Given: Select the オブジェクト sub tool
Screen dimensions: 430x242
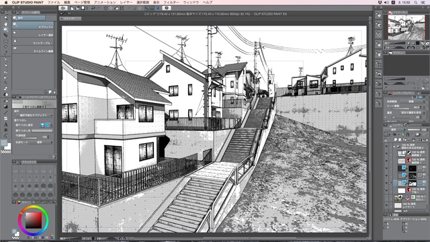Looking at the screenshot, I should tap(33, 26).
